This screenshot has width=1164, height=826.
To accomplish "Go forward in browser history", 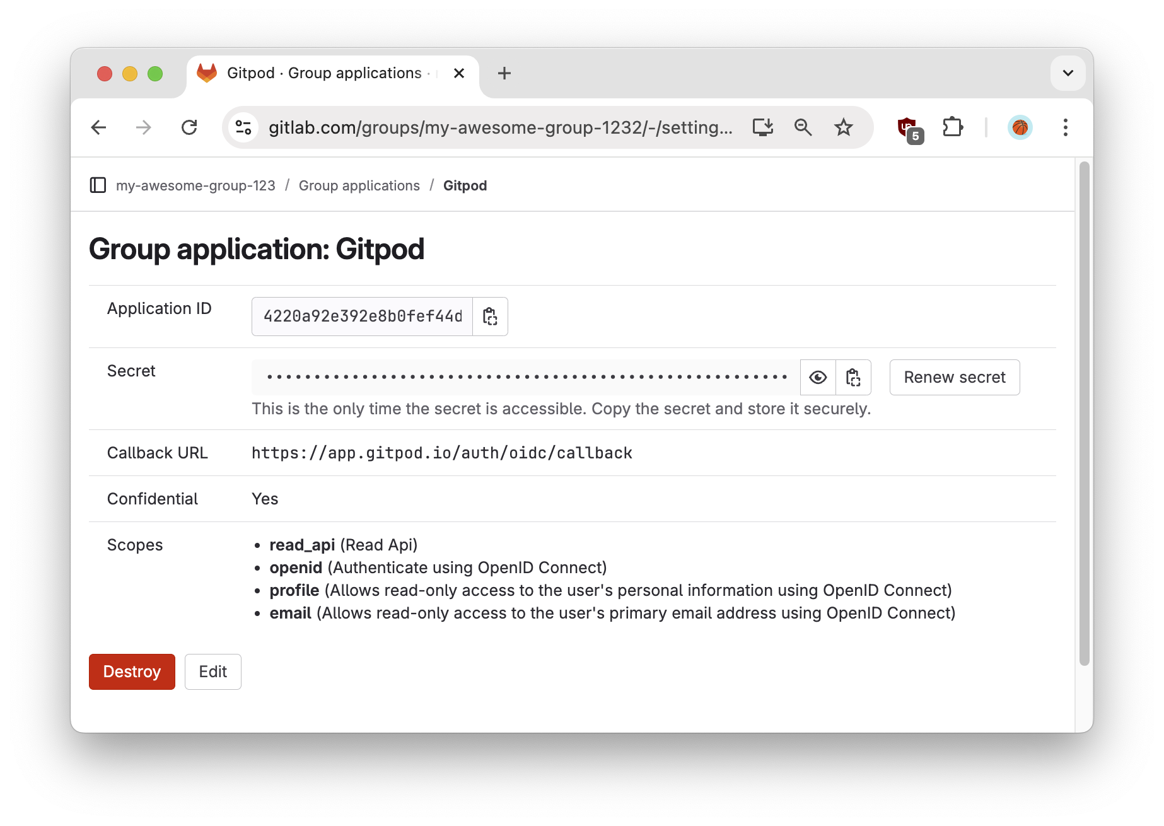I will pyautogui.click(x=144, y=127).
